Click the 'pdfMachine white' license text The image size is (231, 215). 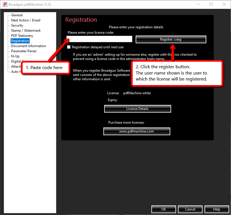(x=137, y=93)
